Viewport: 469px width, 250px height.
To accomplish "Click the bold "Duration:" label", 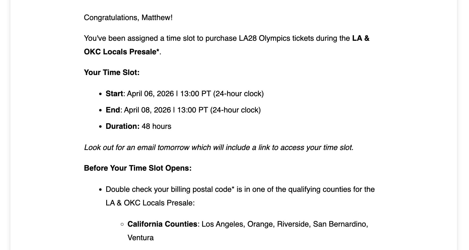I will pyautogui.click(x=123, y=126).
